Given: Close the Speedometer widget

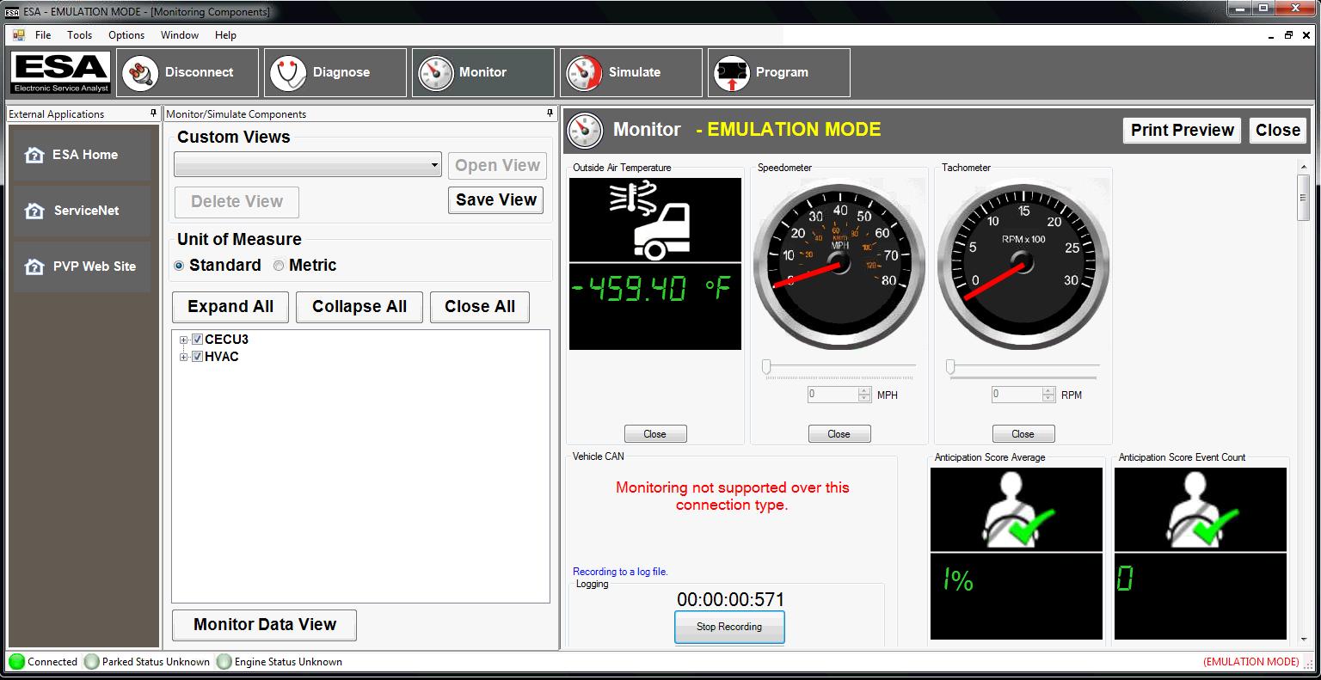Looking at the screenshot, I should click(839, 434).
